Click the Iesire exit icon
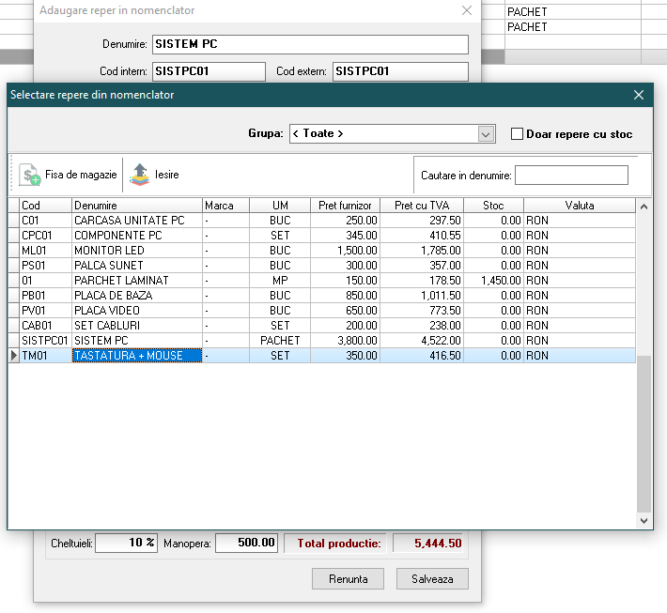 (139, 175)
